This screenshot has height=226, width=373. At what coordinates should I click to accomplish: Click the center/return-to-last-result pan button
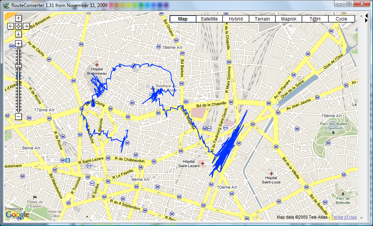19,26
